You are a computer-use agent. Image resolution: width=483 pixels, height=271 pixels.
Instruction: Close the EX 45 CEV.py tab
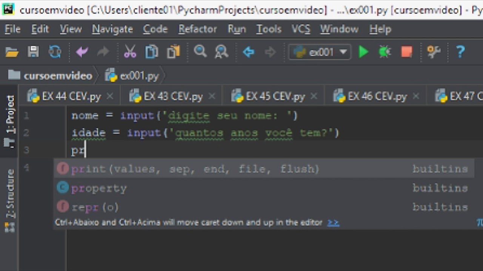coord(314,97)
